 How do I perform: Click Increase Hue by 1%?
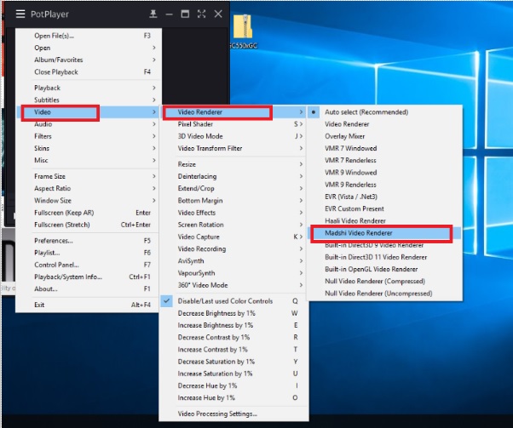(234, 397)
